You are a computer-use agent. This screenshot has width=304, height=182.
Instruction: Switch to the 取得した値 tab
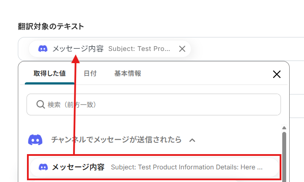50,74
